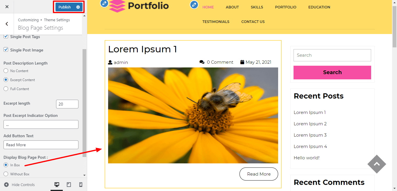Switch to mobile preview icon

81,185
